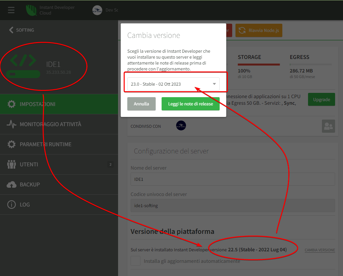Click the Softing organization avatar in header

tap(97, 10)
